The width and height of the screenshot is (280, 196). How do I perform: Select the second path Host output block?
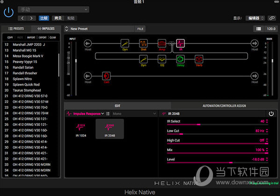(254, 76)
